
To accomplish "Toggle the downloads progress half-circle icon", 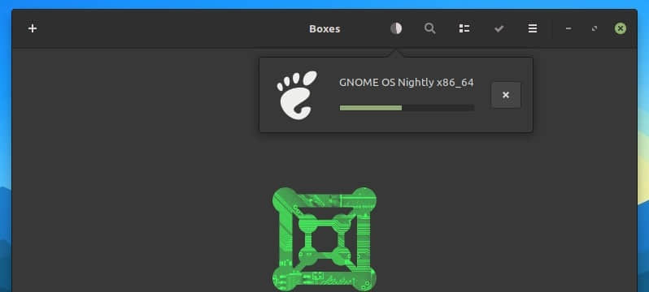I will coord(396,28).
